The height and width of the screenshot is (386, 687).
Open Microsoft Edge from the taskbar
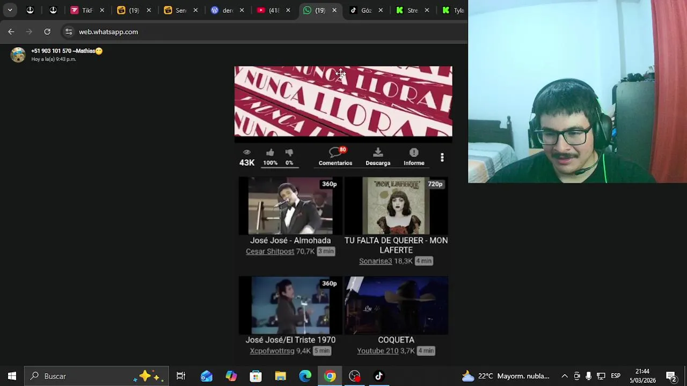point(305,376)
